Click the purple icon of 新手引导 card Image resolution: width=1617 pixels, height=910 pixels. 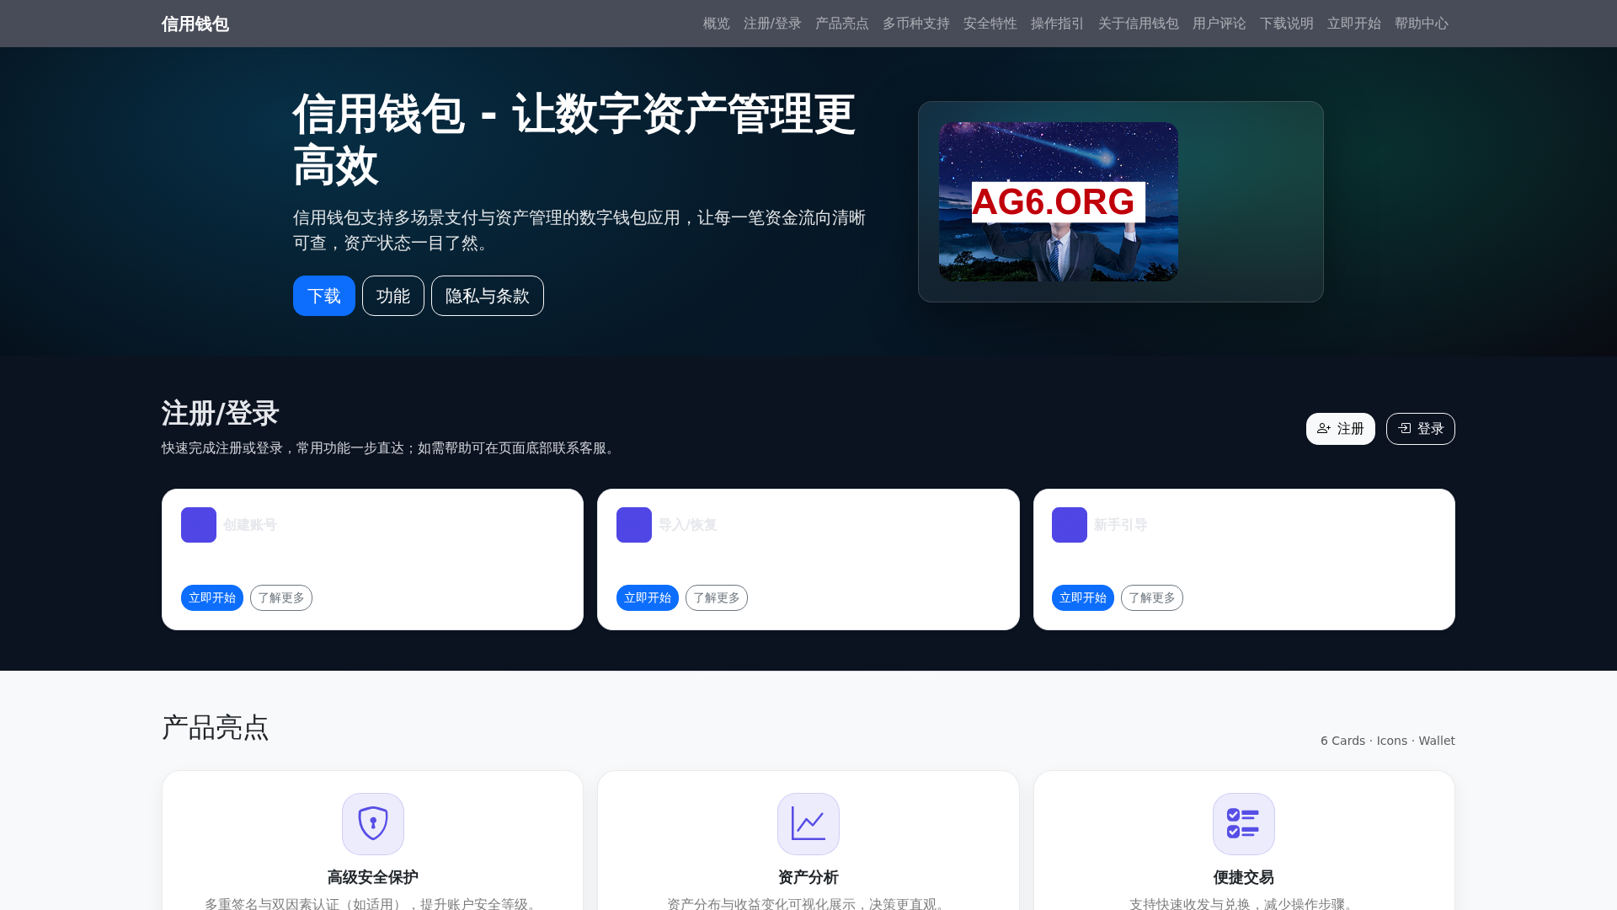(x=1070, y=525)
